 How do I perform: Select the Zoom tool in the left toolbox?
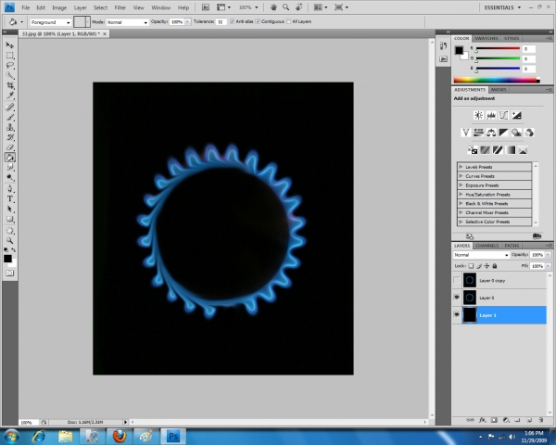10,241
